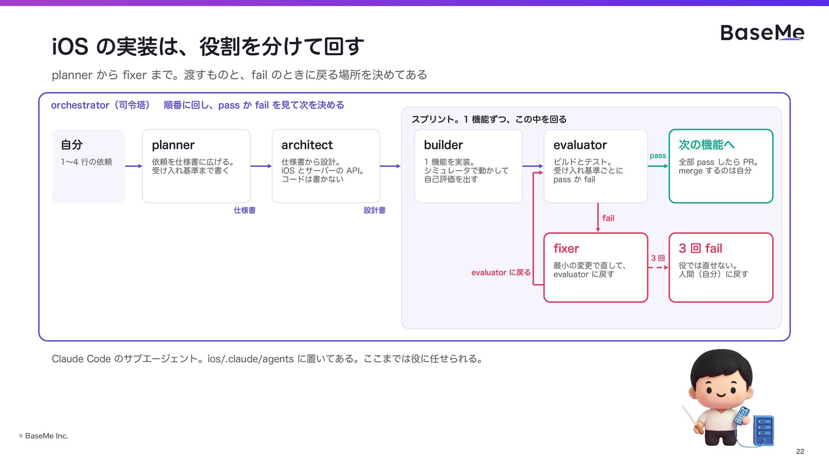Click the orchestrator（司令塔）label
829x466 pixels.
(x=101, y=105)
